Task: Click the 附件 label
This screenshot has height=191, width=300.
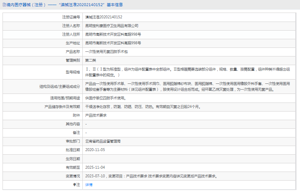Action: [76, 115]
